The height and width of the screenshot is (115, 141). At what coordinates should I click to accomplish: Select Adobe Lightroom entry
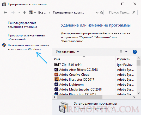tap(71, 85)
